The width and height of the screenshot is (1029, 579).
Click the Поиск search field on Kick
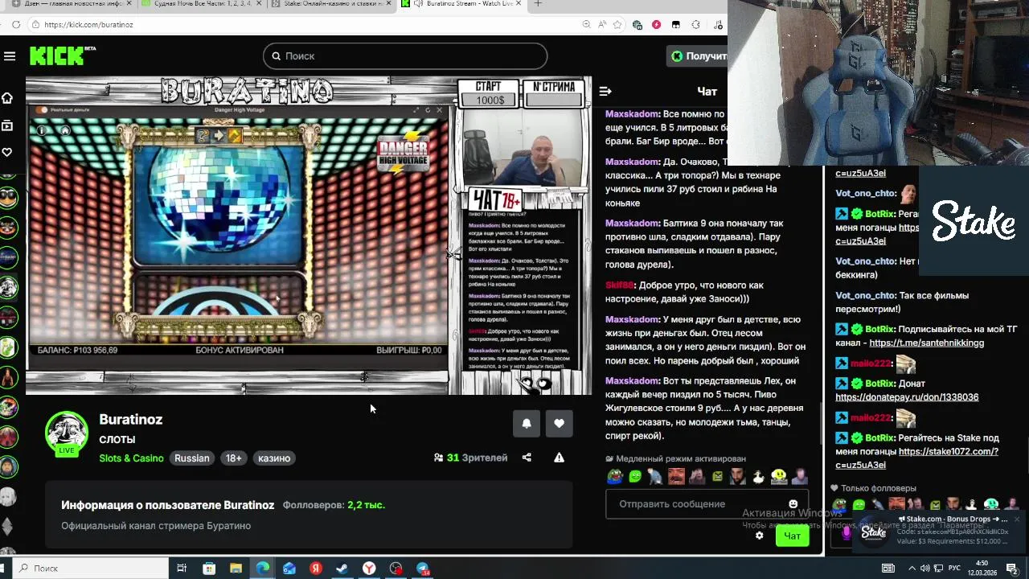pyautogui.click(x=405, y=56)
